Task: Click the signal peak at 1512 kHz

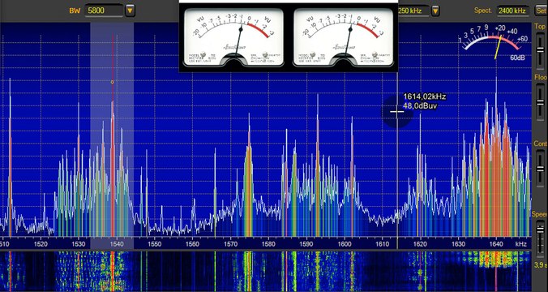Action: [x=10, y=157]
